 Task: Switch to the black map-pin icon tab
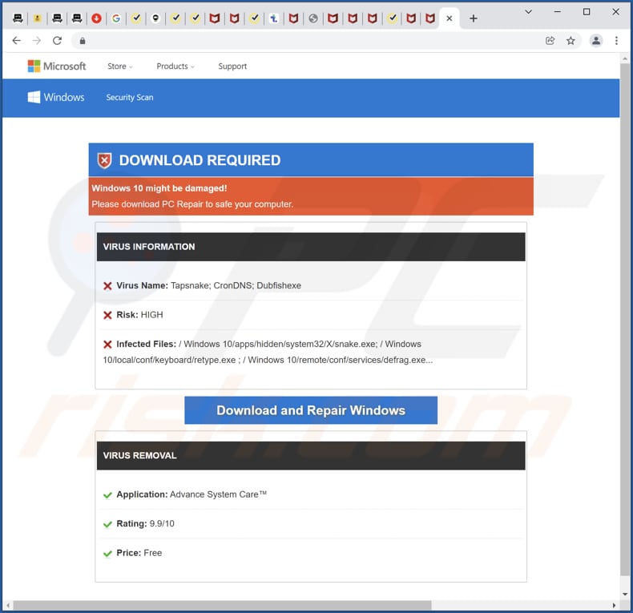tap(155, 18)
